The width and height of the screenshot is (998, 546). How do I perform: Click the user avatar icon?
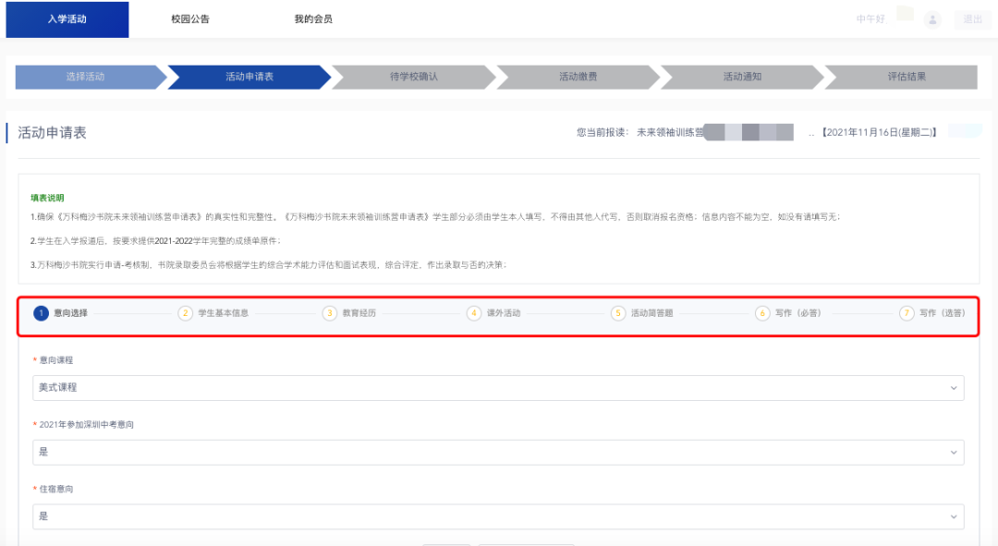click(932, 19)
